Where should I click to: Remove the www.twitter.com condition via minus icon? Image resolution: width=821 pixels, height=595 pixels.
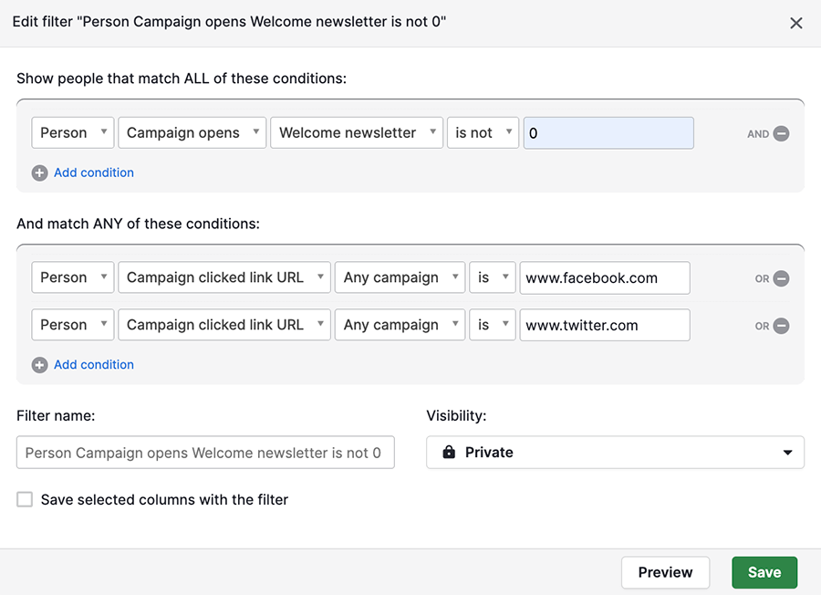(781, 326)
